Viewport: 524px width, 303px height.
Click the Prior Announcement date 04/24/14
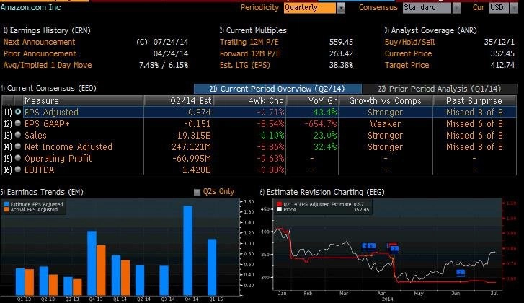(x=171, y=53)
